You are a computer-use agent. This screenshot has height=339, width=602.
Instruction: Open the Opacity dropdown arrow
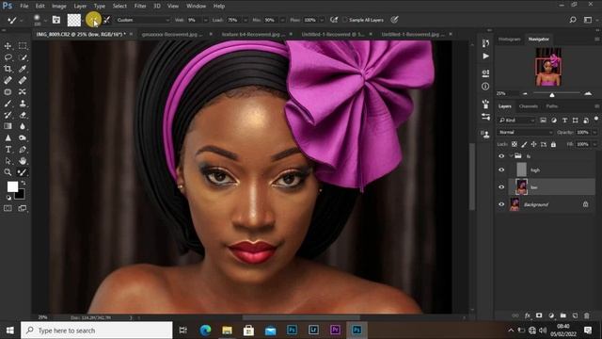594,132
